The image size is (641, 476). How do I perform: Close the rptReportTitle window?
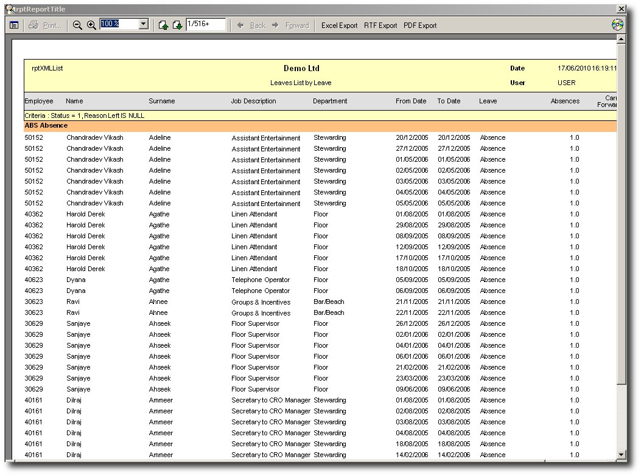pos(621,9)
